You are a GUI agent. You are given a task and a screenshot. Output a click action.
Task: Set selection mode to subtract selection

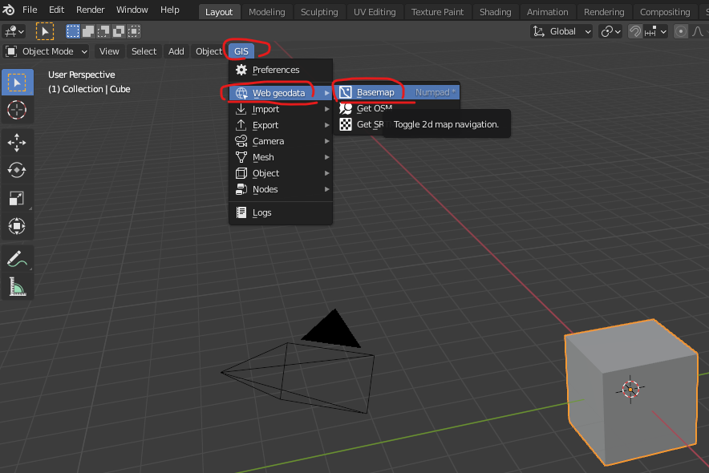pyautogui.click(x=103, y=31)
